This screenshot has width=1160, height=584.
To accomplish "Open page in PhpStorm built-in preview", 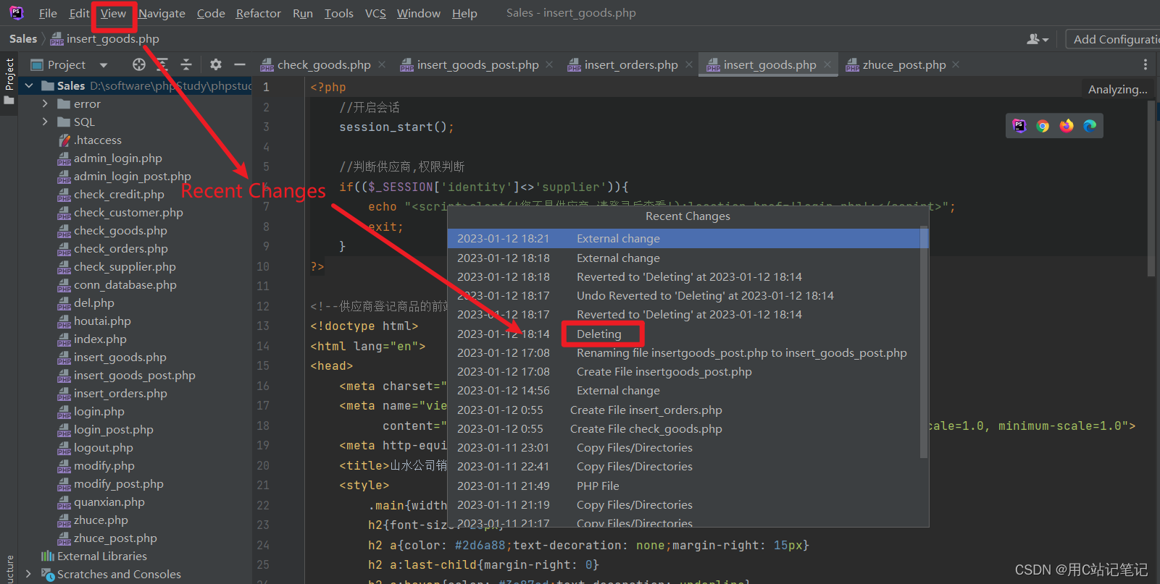I will click(x=1019, y=125).
